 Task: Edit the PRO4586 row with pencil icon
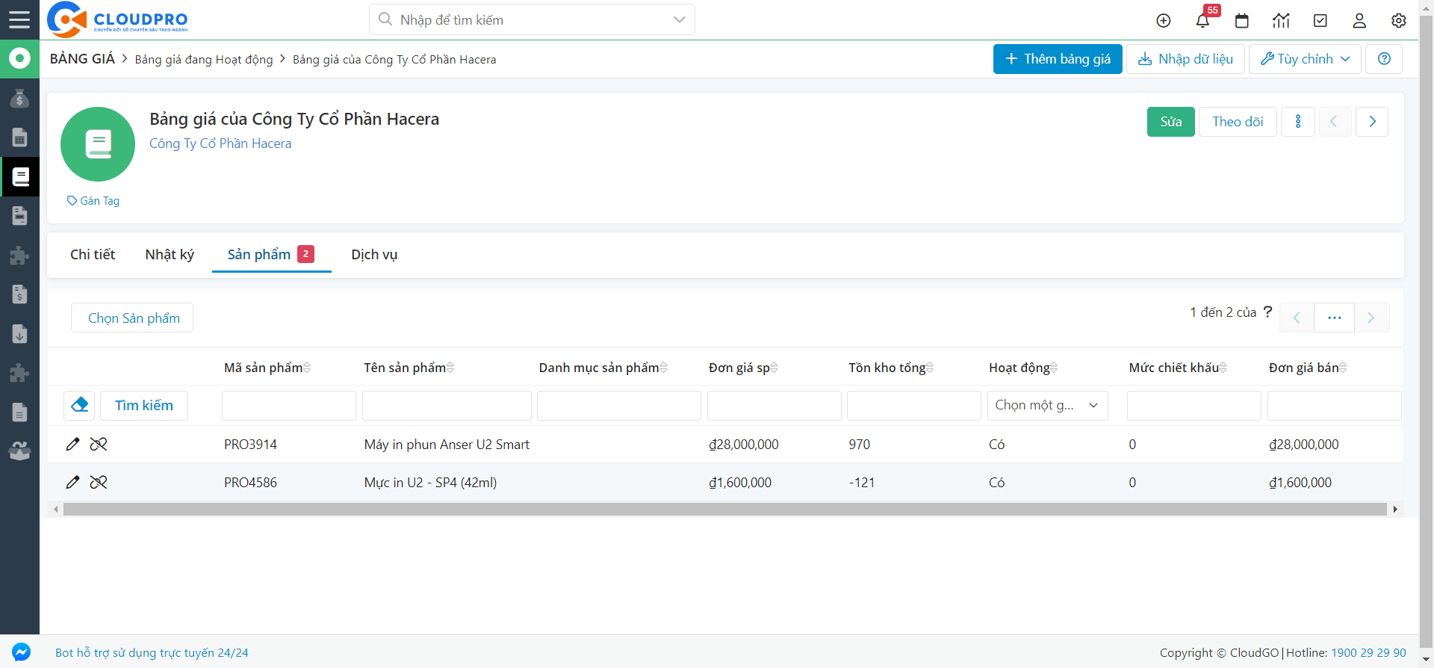point(72,483)
